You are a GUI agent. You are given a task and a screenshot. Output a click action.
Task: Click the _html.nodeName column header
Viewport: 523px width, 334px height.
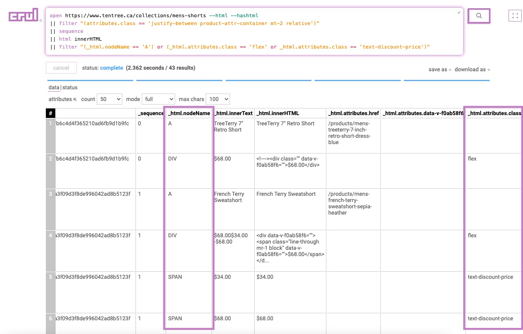pyautogui.click(x=189, y=113)
